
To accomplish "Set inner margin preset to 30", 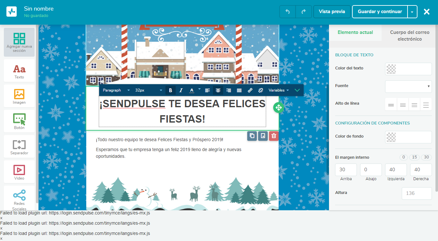I will 426,157.
